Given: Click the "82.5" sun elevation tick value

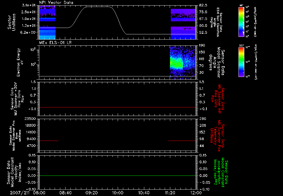Looking at the screenshot, I should 203,5.
